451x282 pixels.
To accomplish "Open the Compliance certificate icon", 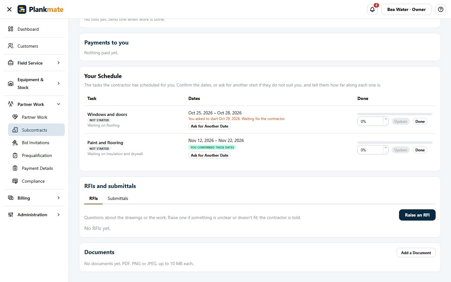I will pos(15,181).
